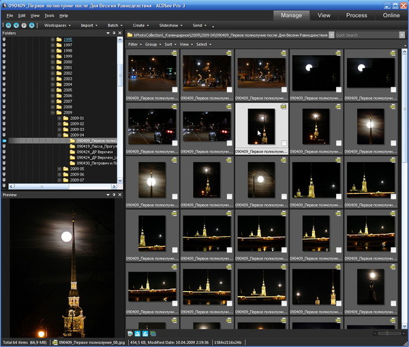Open the Help menu
Viewport: 409px width, 347px height.
coord(63,16)
